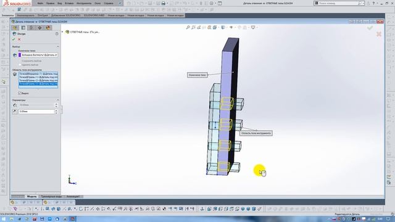Click the Конечное тело callout label
Viewport: 395px width, 222px height.
(197, 75)
